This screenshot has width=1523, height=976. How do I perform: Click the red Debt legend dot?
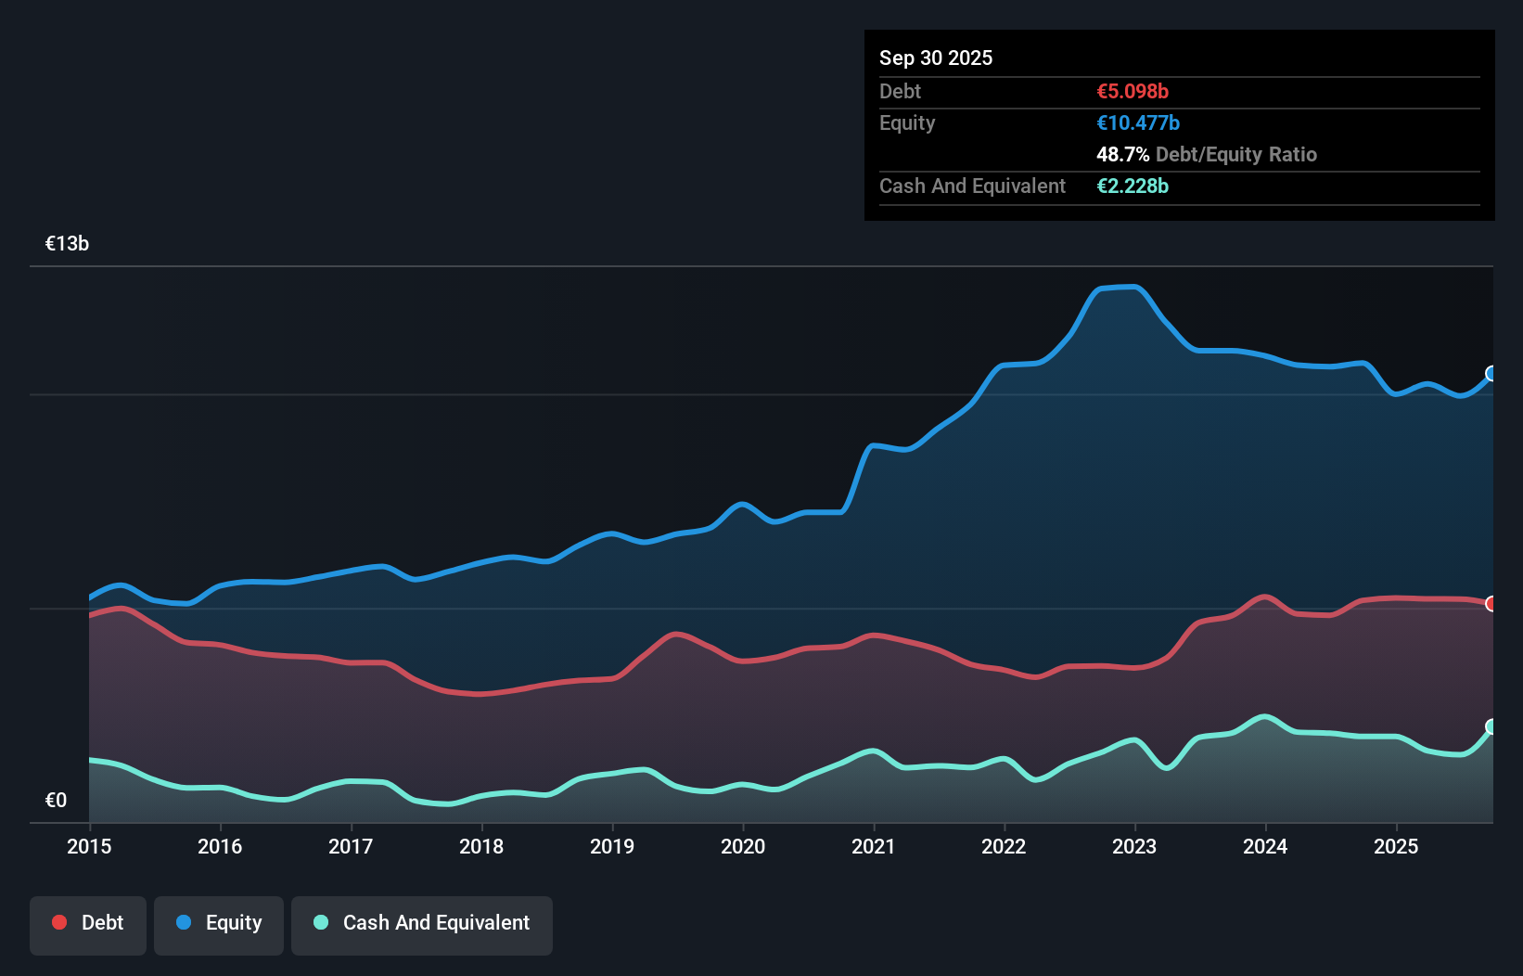[59, 922]
